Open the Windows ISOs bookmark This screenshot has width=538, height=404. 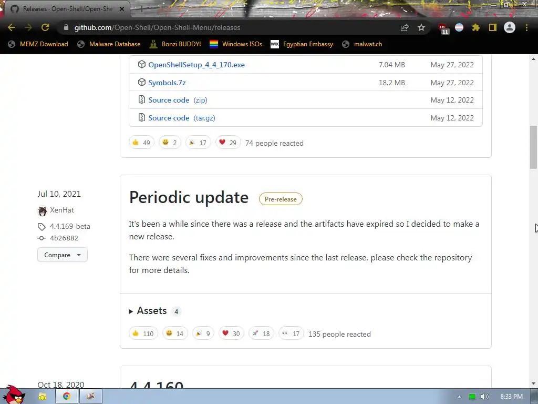pyautogui.click(x=236, y=44)
